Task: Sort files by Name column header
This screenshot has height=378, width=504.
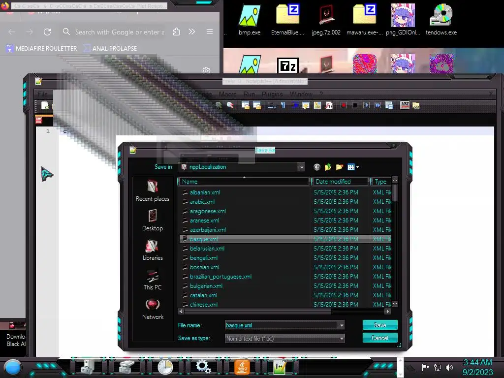Action: [x=244, y=182]
